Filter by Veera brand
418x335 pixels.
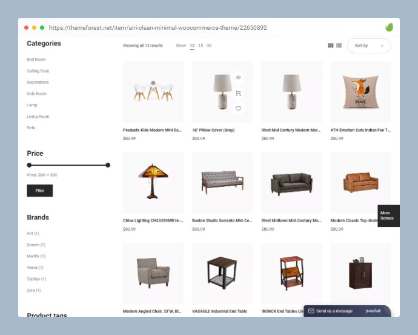click(x=35, y=268)
